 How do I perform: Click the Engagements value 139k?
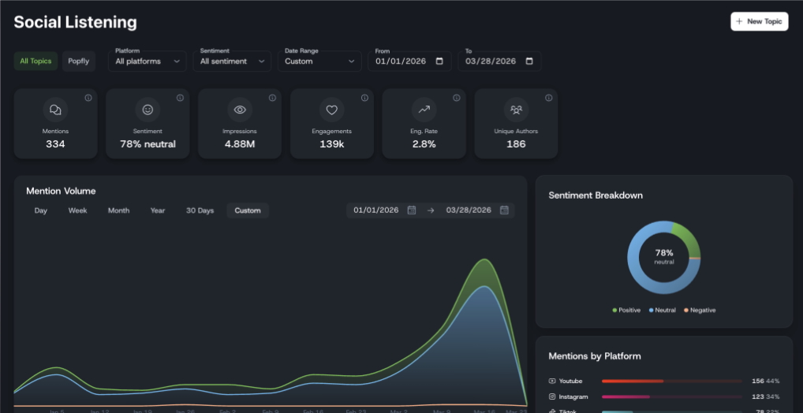click(x=332, y=143)
